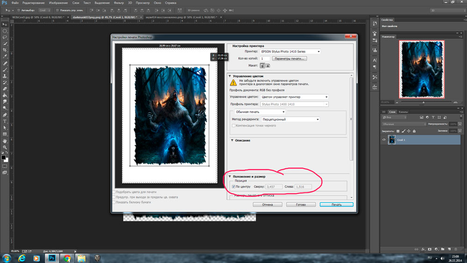Select the Brush tool

[x=5, y=70]
